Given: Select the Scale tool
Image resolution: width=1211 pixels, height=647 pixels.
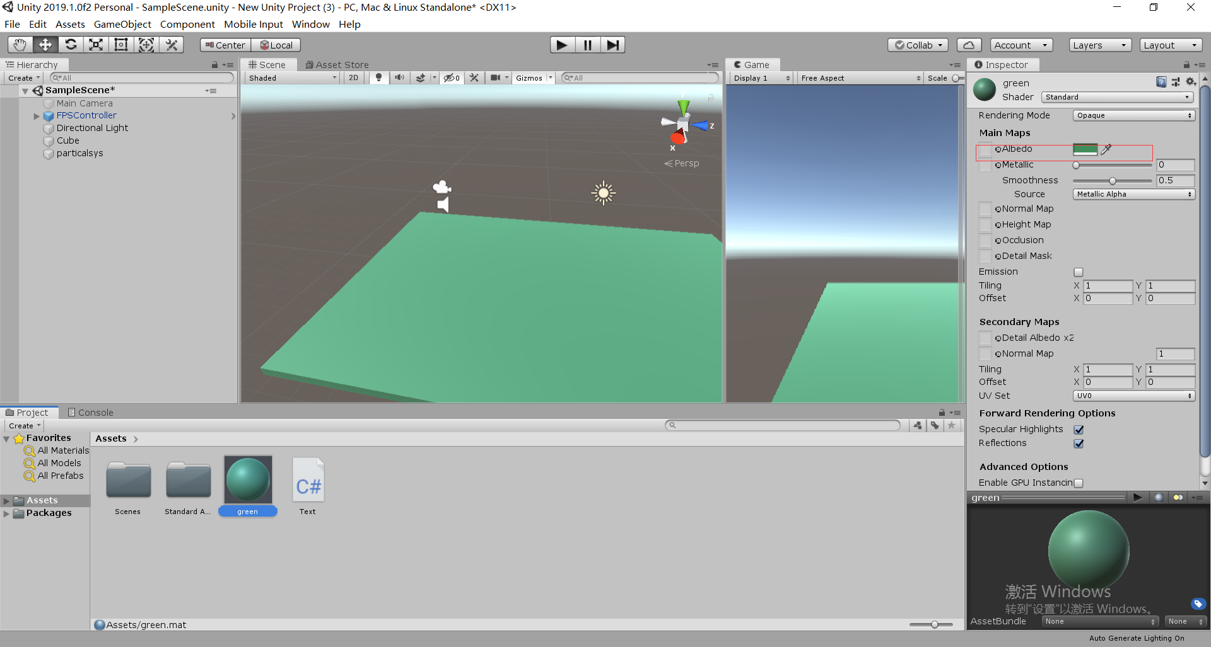Looking at the screenshot, I should tap(95, 44).
